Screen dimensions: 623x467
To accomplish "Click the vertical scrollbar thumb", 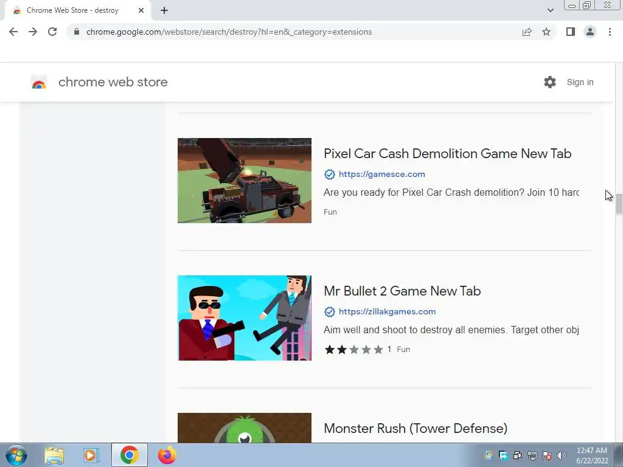I will [x=619, y=205].
